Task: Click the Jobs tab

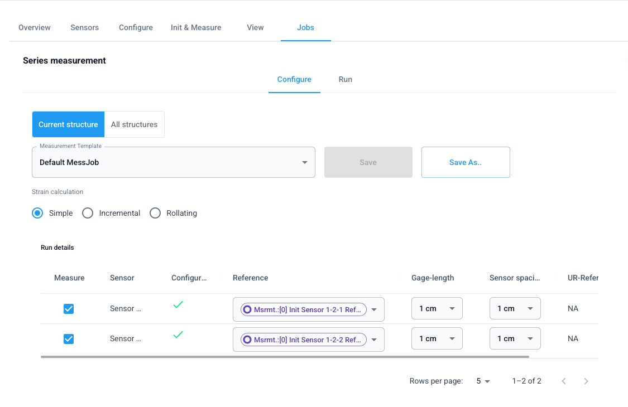Action: click(x=305, y=28)
